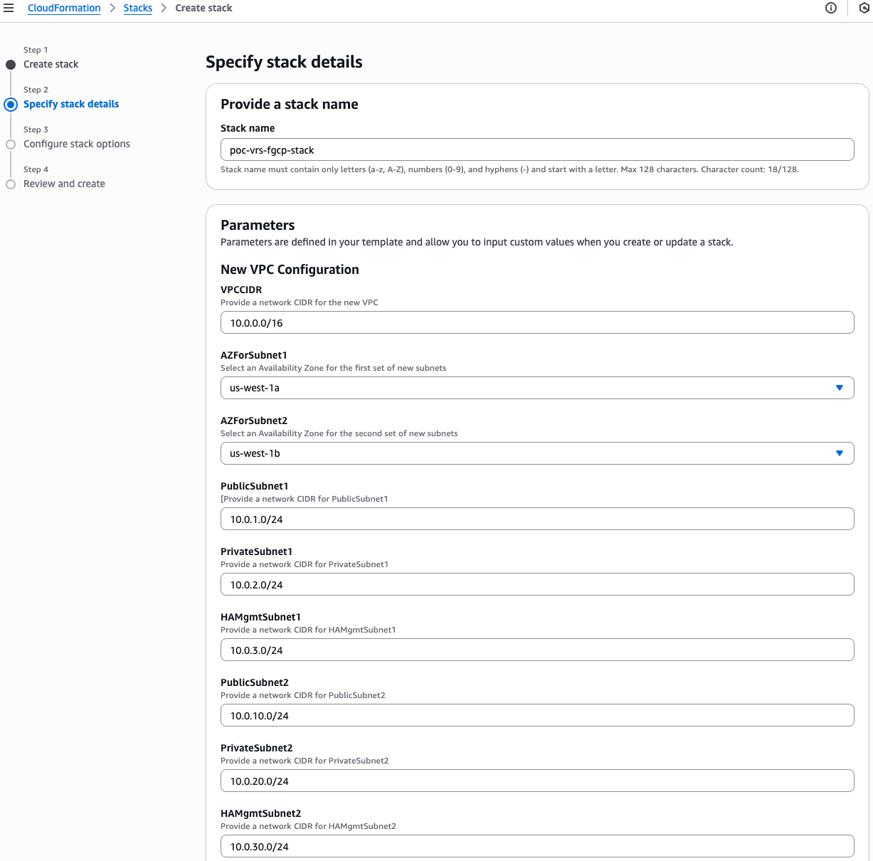
Task: Go to CloudFormation breadcrumb link
Action: coord(64,8)
